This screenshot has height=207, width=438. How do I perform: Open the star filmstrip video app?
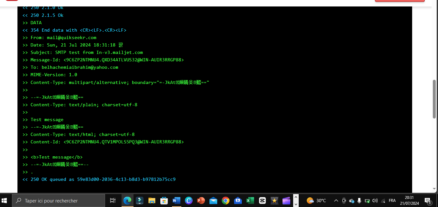(x=274, y=201)
